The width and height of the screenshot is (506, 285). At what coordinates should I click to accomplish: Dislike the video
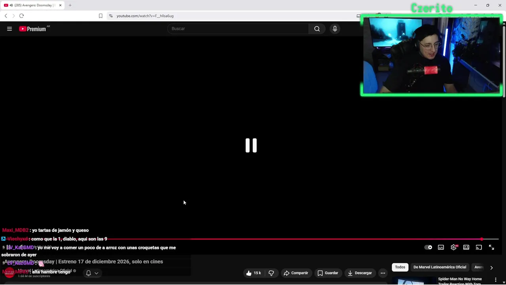(271, 273)
